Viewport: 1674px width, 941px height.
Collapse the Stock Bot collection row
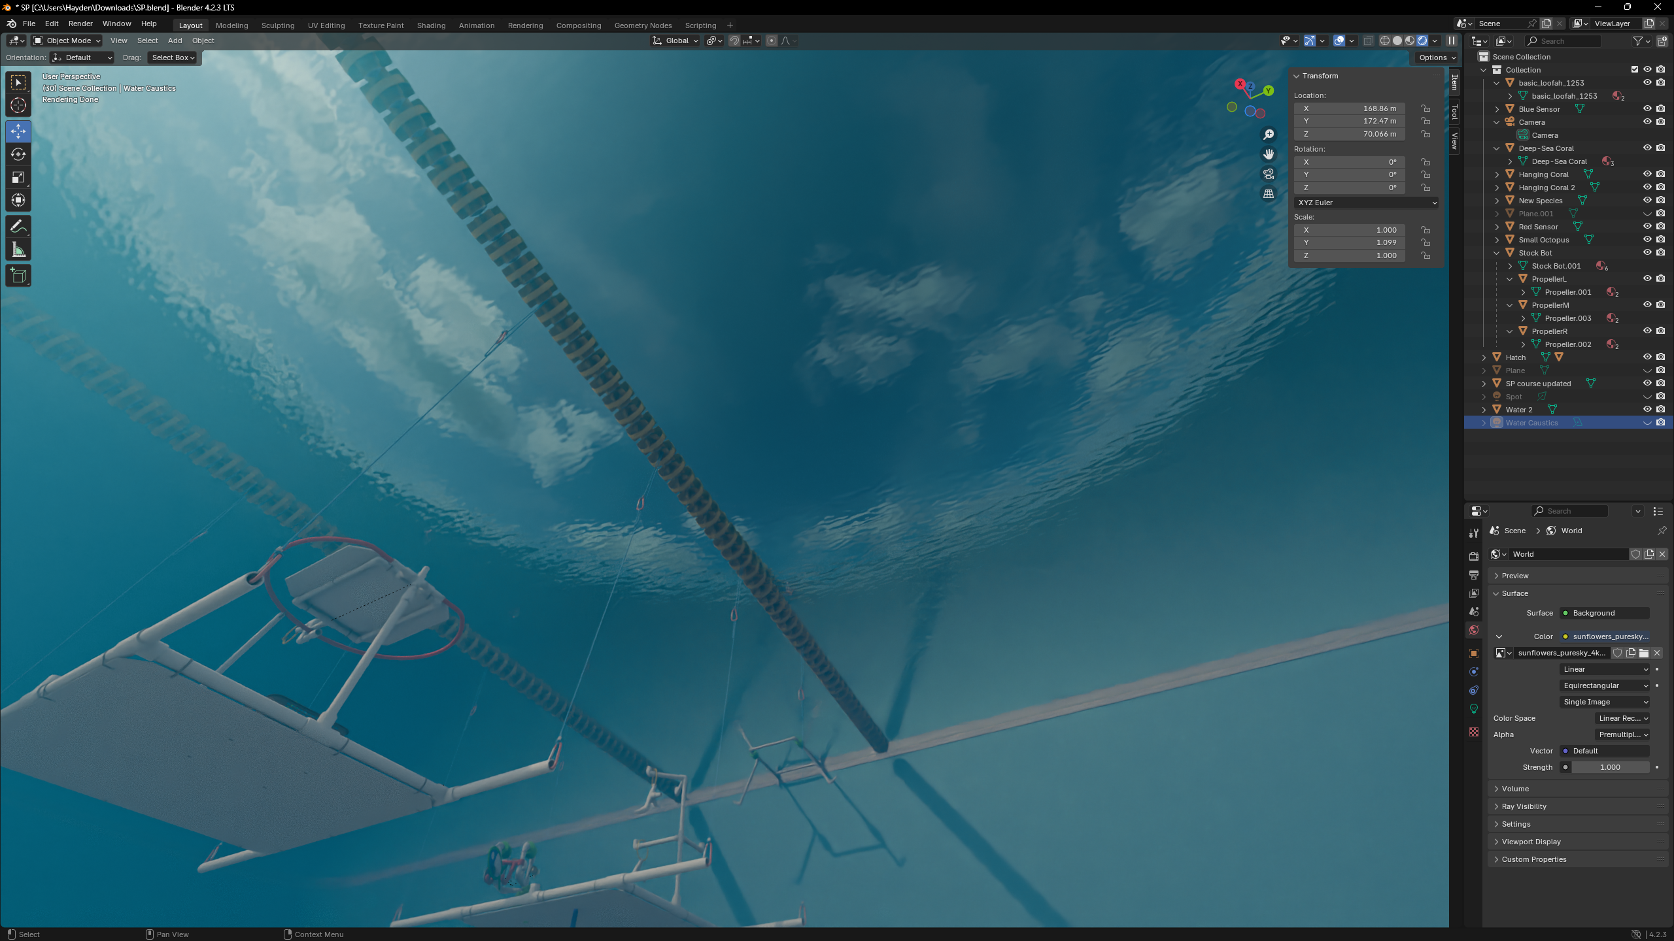click(1497, 253)
